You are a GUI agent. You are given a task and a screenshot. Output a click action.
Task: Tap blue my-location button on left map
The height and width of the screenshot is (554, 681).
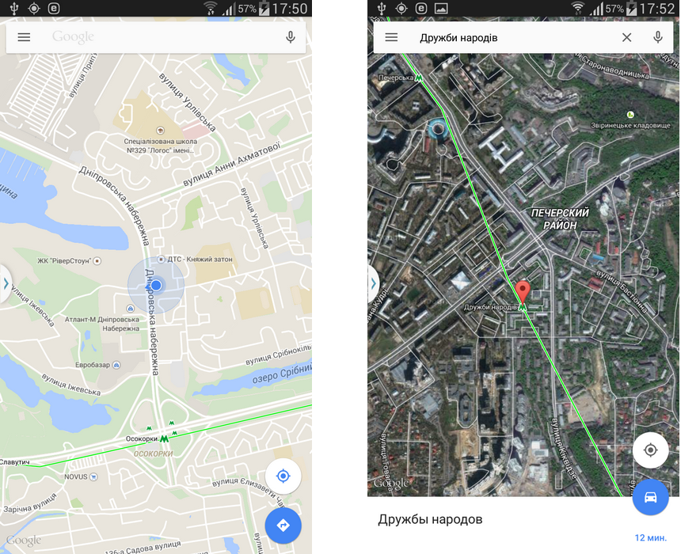283,476
